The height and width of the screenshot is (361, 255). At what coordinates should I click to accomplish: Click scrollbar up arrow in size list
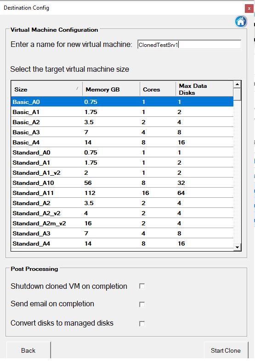click(x=237, y=84)
